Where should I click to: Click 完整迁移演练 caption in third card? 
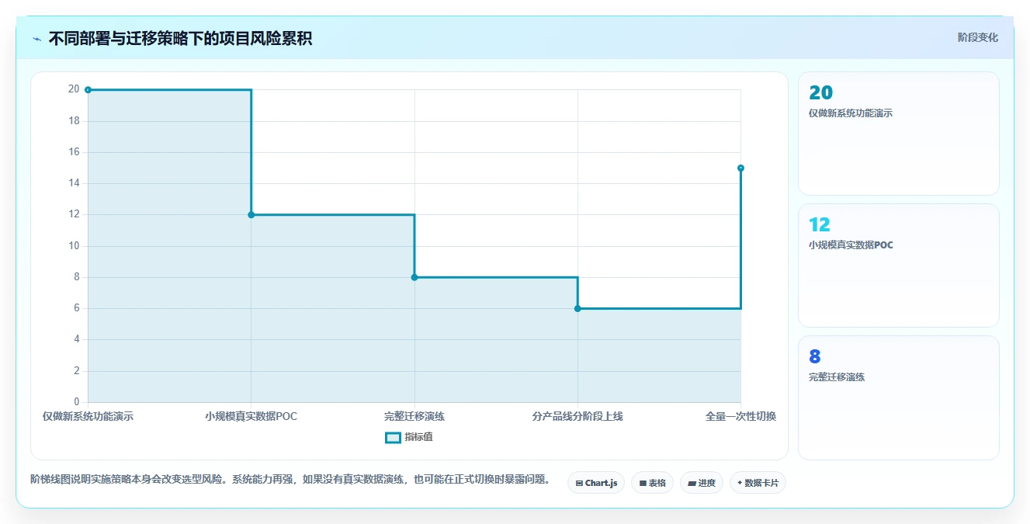[837, 377]
